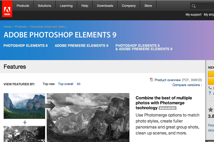Navigate to Home in the breadcrumb

(7, 27)
